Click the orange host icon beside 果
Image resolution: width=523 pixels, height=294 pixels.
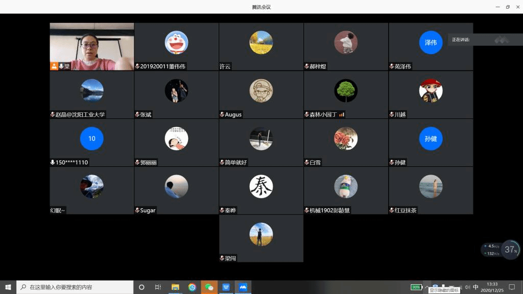click(x=54, y=66)
